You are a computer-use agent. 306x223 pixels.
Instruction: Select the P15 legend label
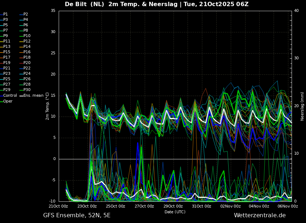(7, 52)
